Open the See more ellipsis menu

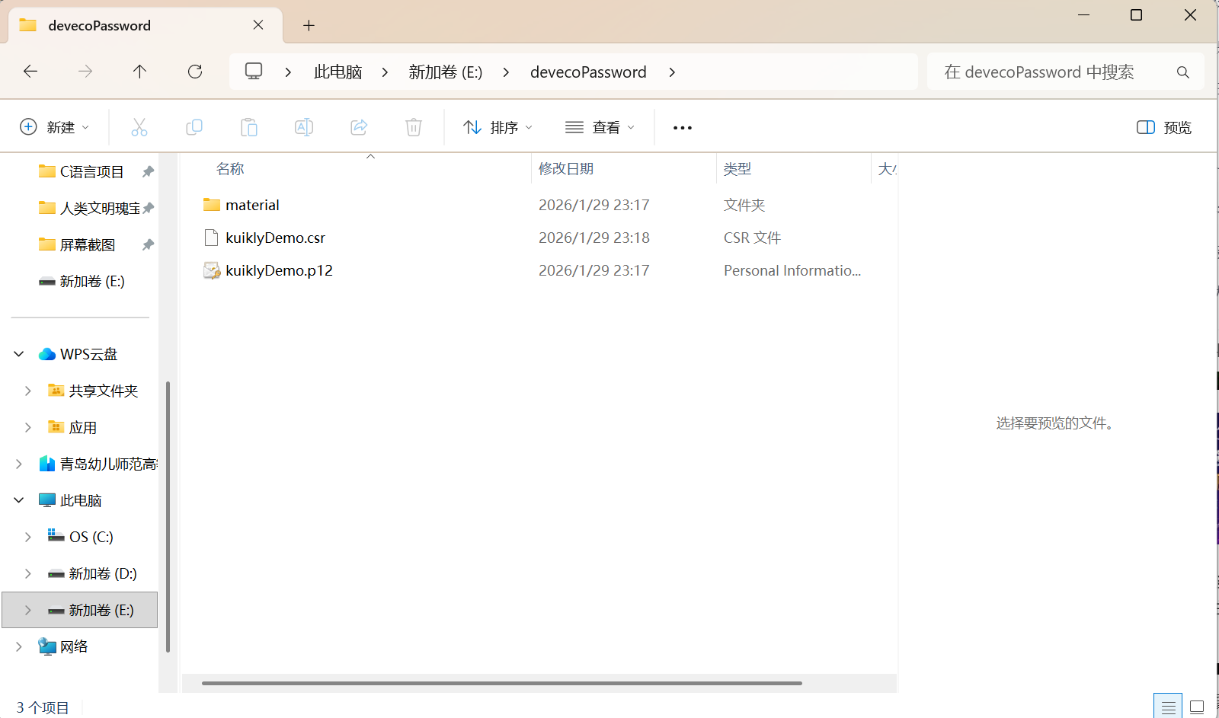(683, 128)
